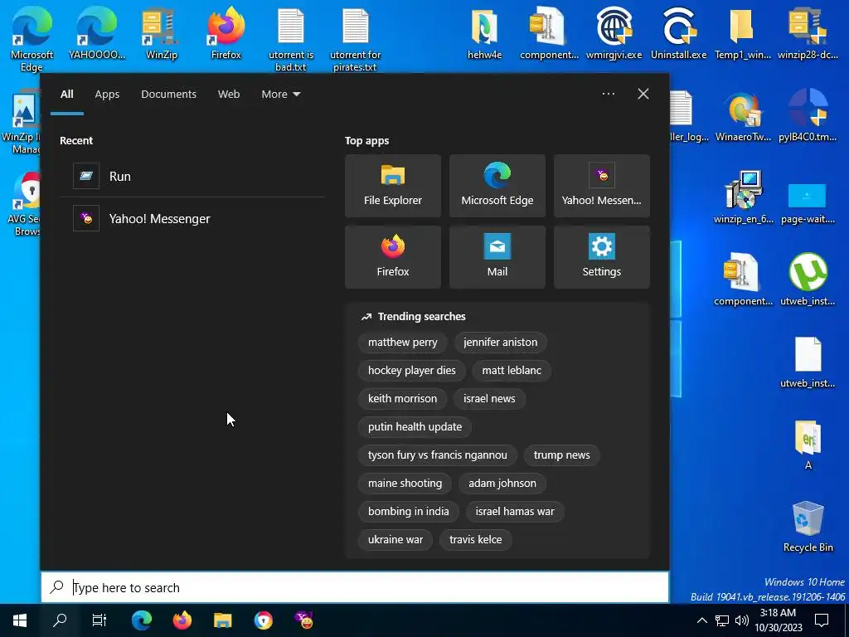This screenshot has height=637, width=849.
Task: Search trending topic putin health update
Action: pyautogui.click(x=415, y=427)
